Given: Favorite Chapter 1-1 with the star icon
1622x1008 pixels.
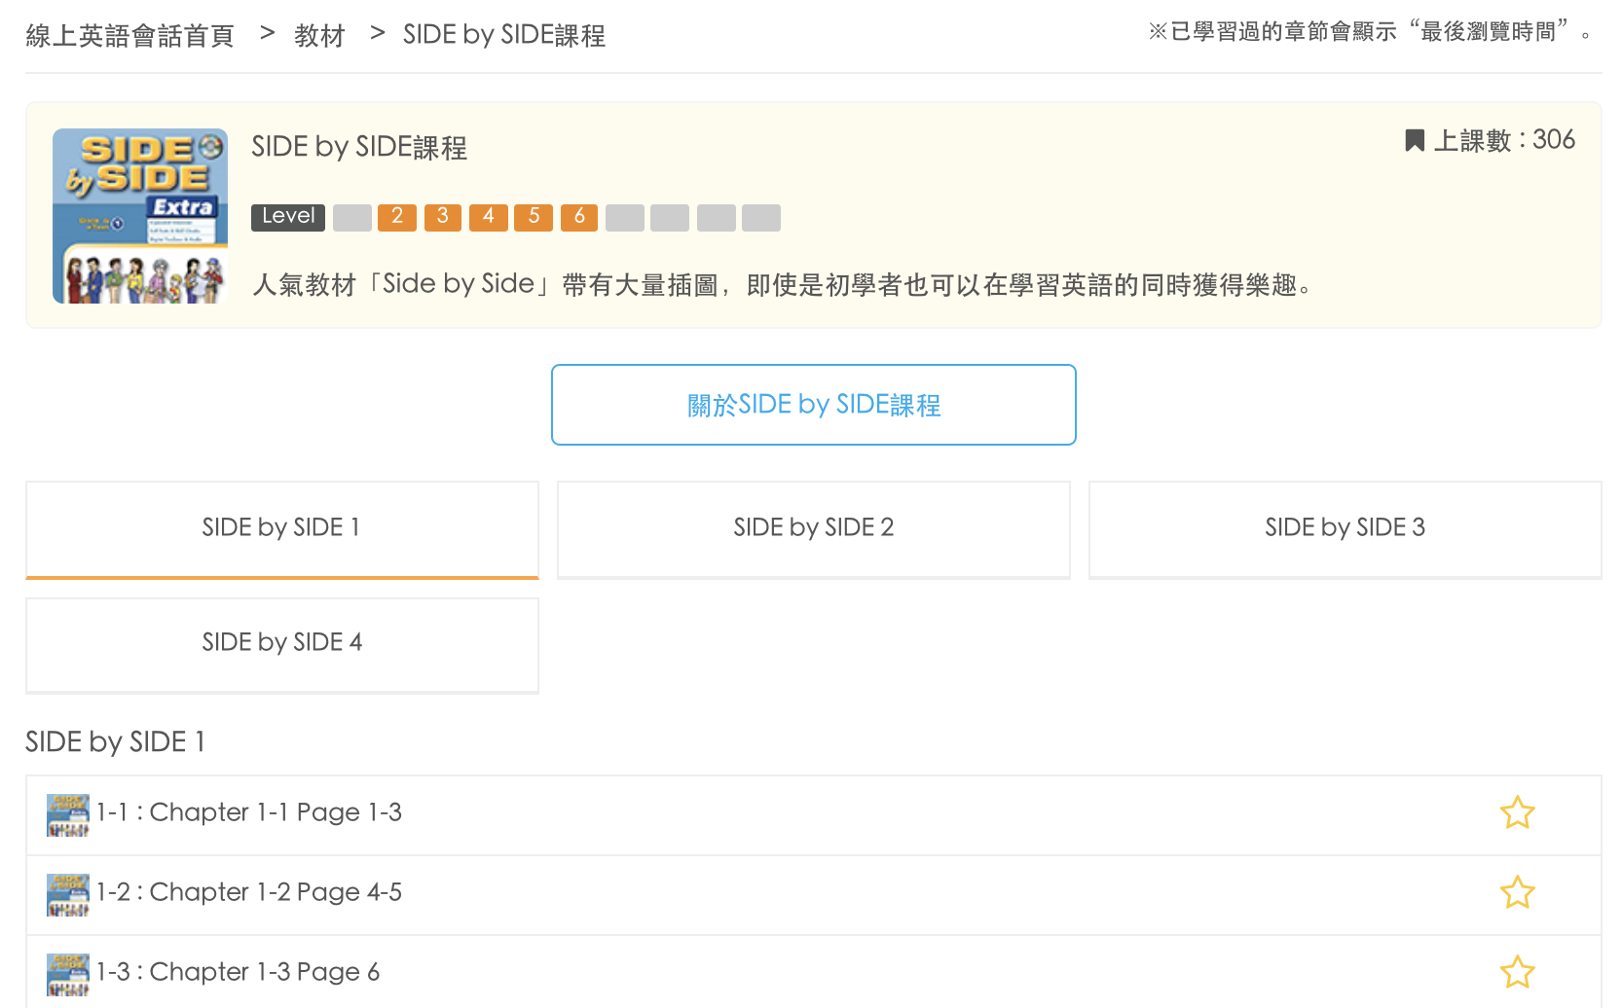Looking at the screenshot, I should 1517,812.
